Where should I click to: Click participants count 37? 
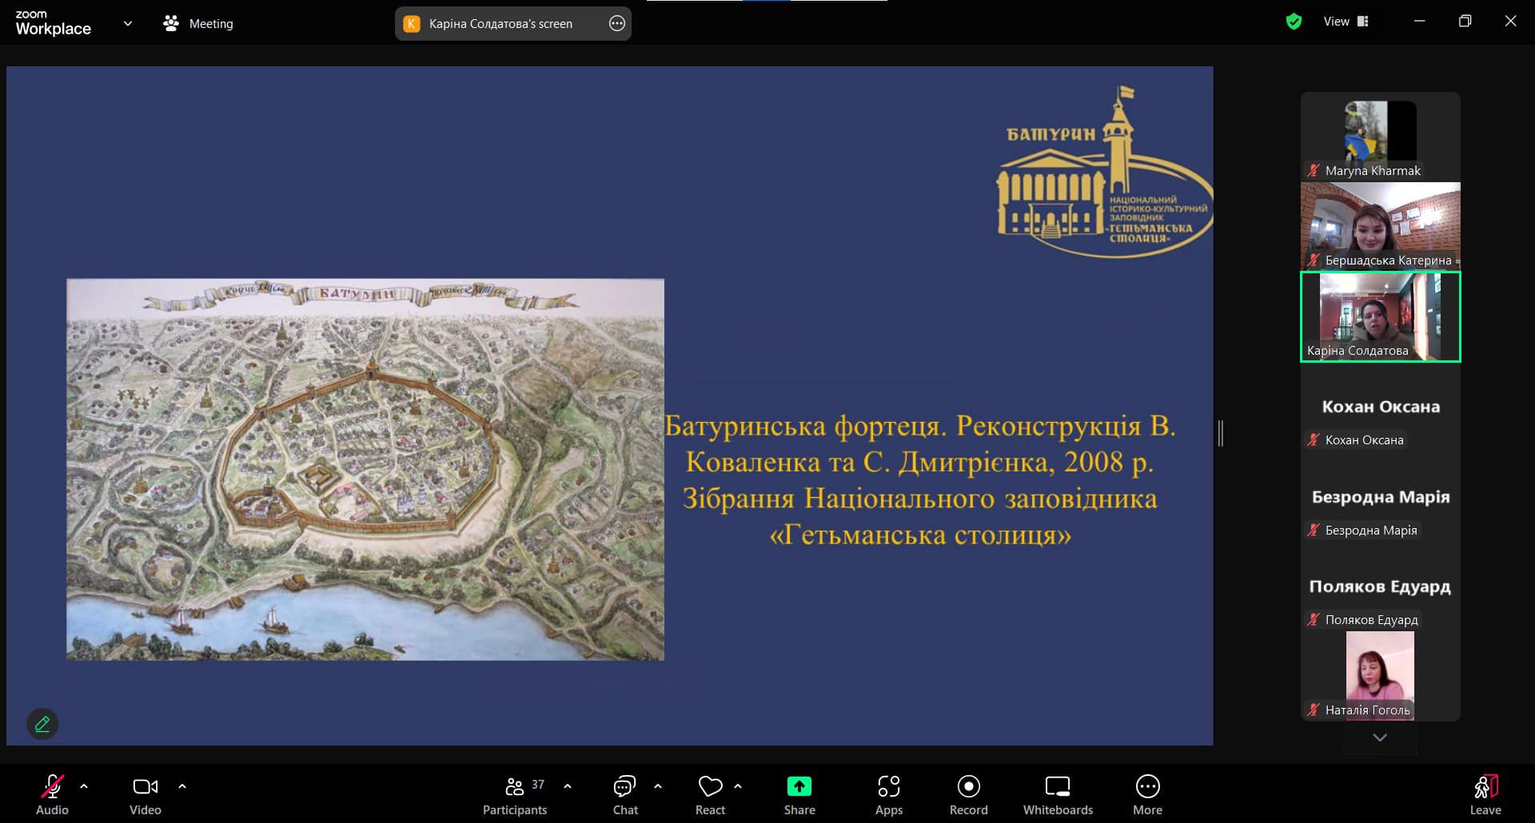click(538, 785)
